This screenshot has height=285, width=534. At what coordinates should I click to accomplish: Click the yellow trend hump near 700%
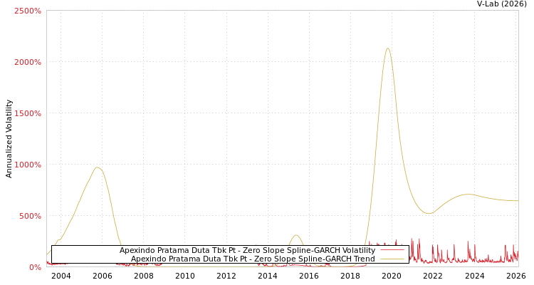(x=466, y=194)
